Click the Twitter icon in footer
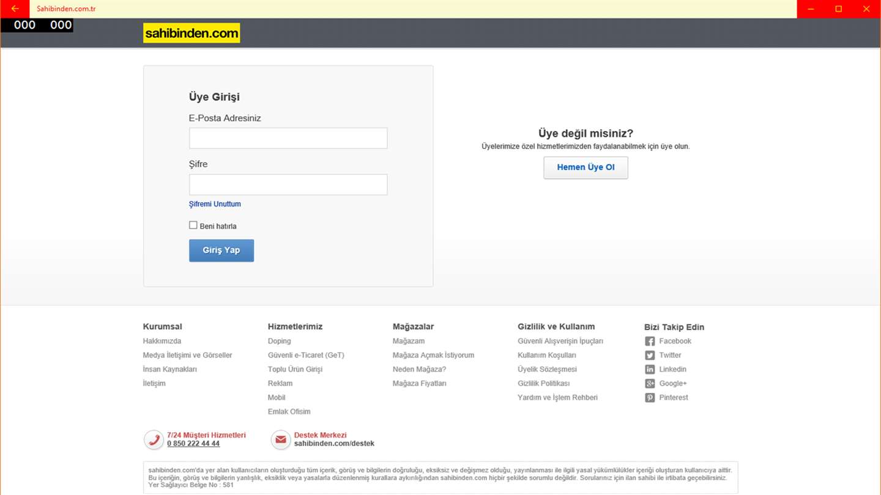The width and height of the screenshot is (881, 495). (x=650, y=356)
